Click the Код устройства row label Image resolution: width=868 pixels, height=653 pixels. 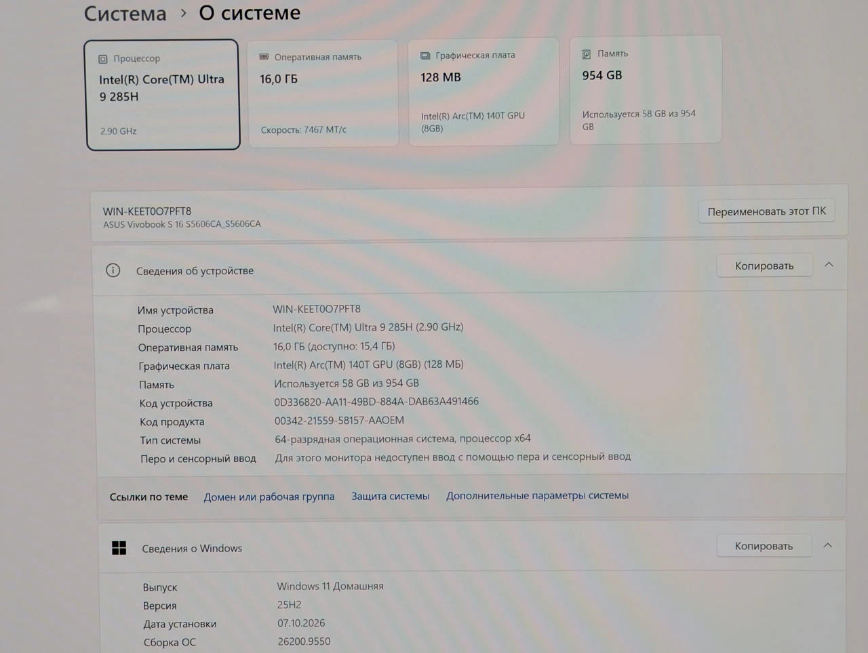coord(176,403)
